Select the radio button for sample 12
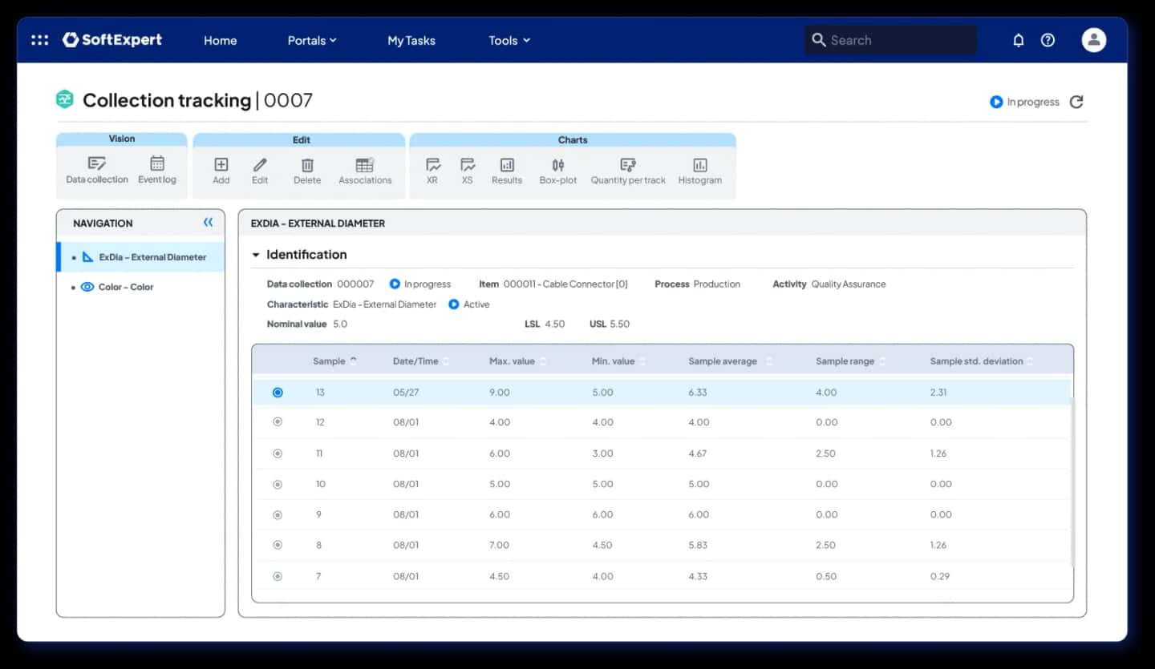 click(x=278, y=421)
